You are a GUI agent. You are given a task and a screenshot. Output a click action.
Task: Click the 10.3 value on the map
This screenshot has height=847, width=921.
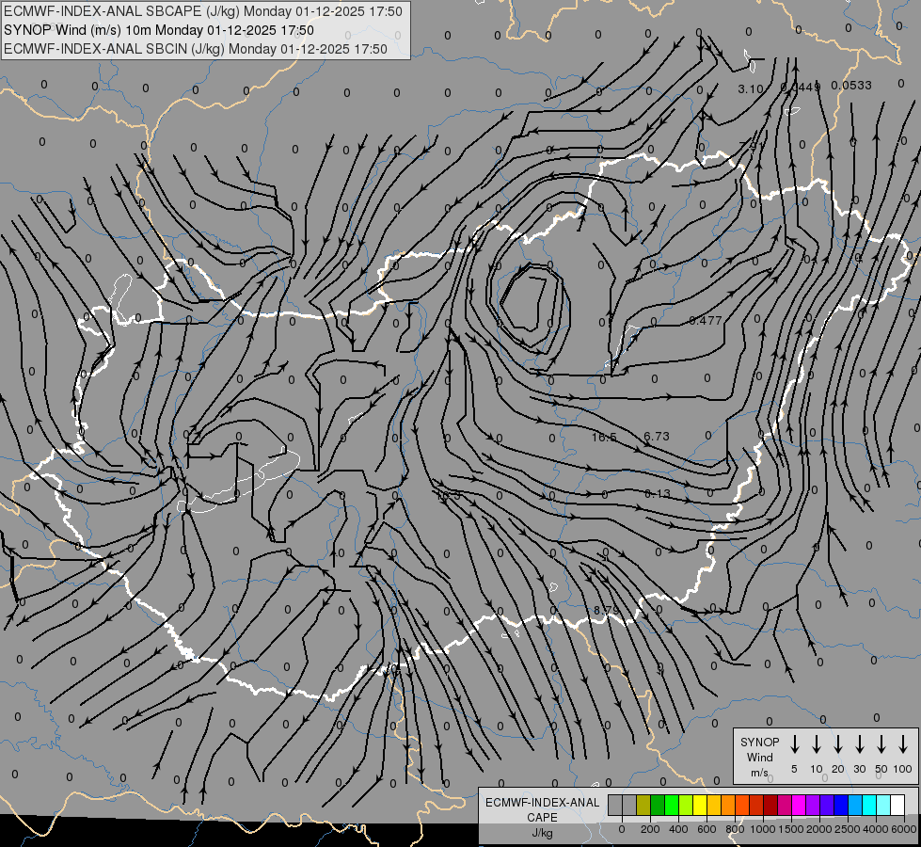448,496
